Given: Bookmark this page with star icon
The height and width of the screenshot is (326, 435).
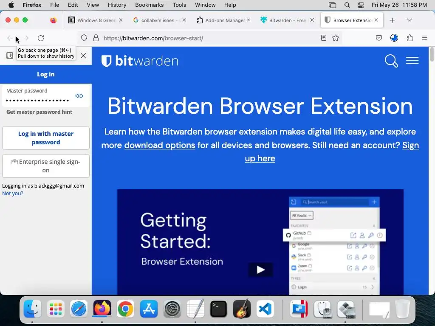Looking at the screenshot, I should (x=336, y=38).
